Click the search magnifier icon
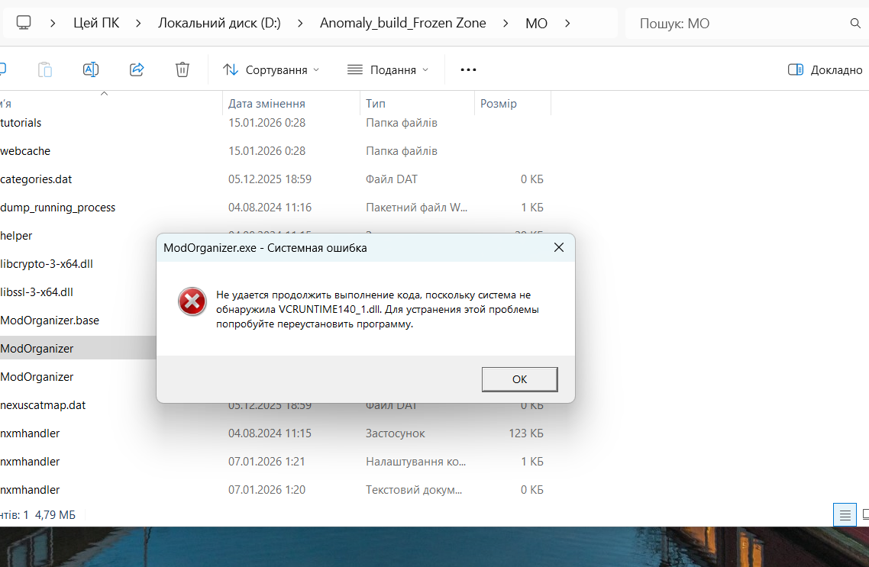 [x=855, y=24]
